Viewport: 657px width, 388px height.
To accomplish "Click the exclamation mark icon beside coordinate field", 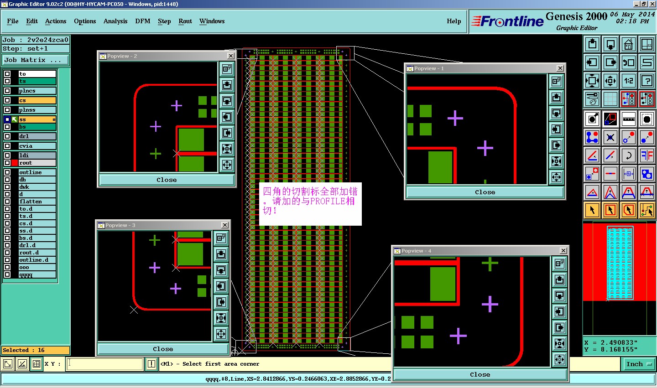I will pos(151,364).
